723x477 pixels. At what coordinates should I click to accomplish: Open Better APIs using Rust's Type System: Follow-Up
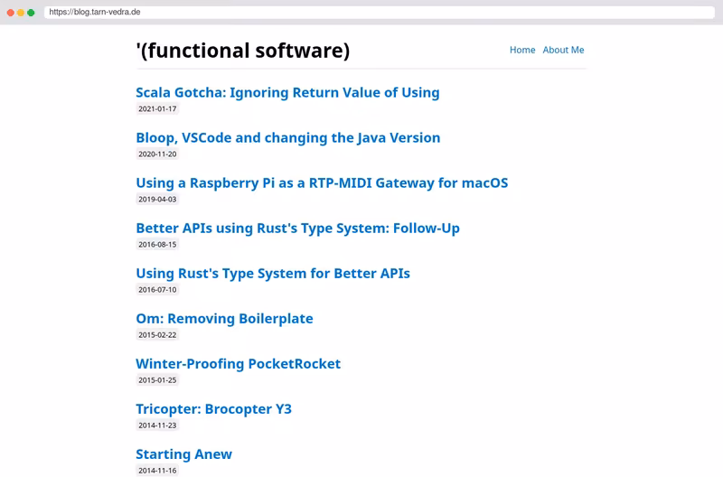pyautogui.click(x=298, y=228)
